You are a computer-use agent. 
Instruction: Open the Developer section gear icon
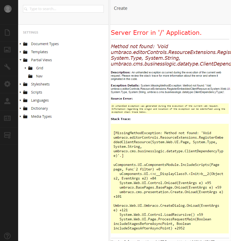7,84
